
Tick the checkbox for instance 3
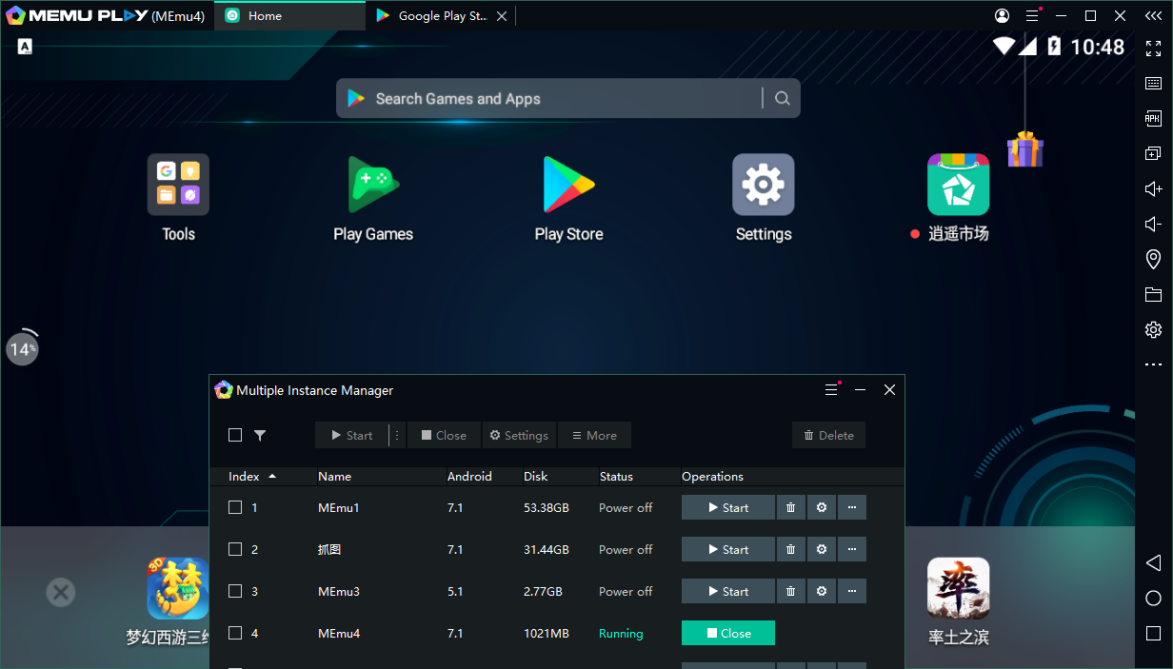(x=235, y=592)
